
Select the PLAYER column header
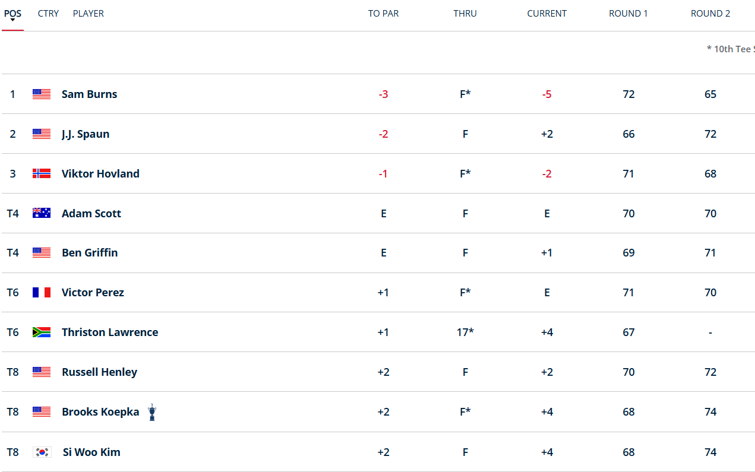tap(88, 13)
